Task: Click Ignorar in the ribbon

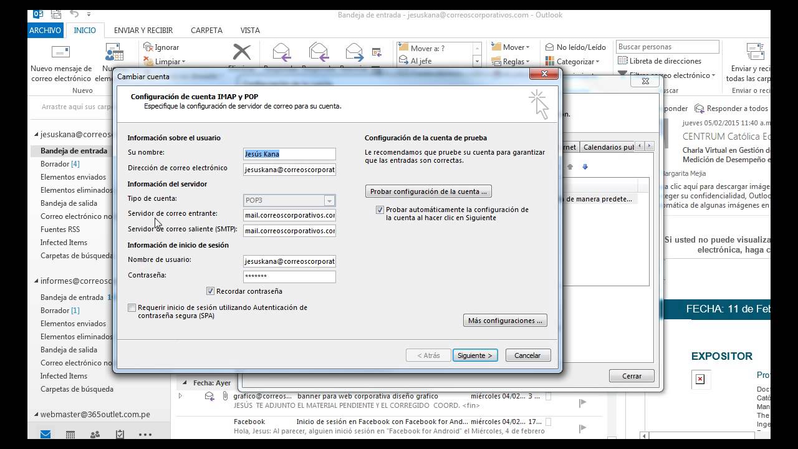Action: [x=161, y=47]
